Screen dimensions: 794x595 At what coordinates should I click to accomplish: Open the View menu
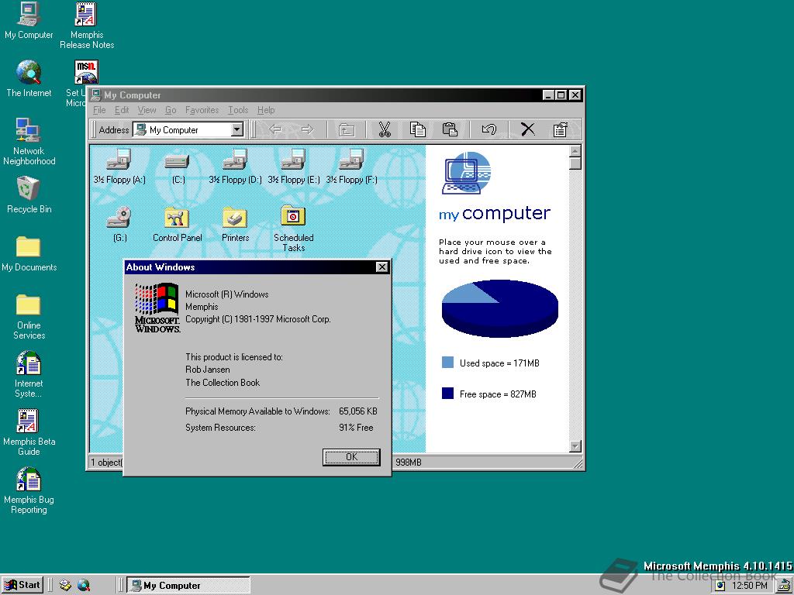[x=147, y=110]
